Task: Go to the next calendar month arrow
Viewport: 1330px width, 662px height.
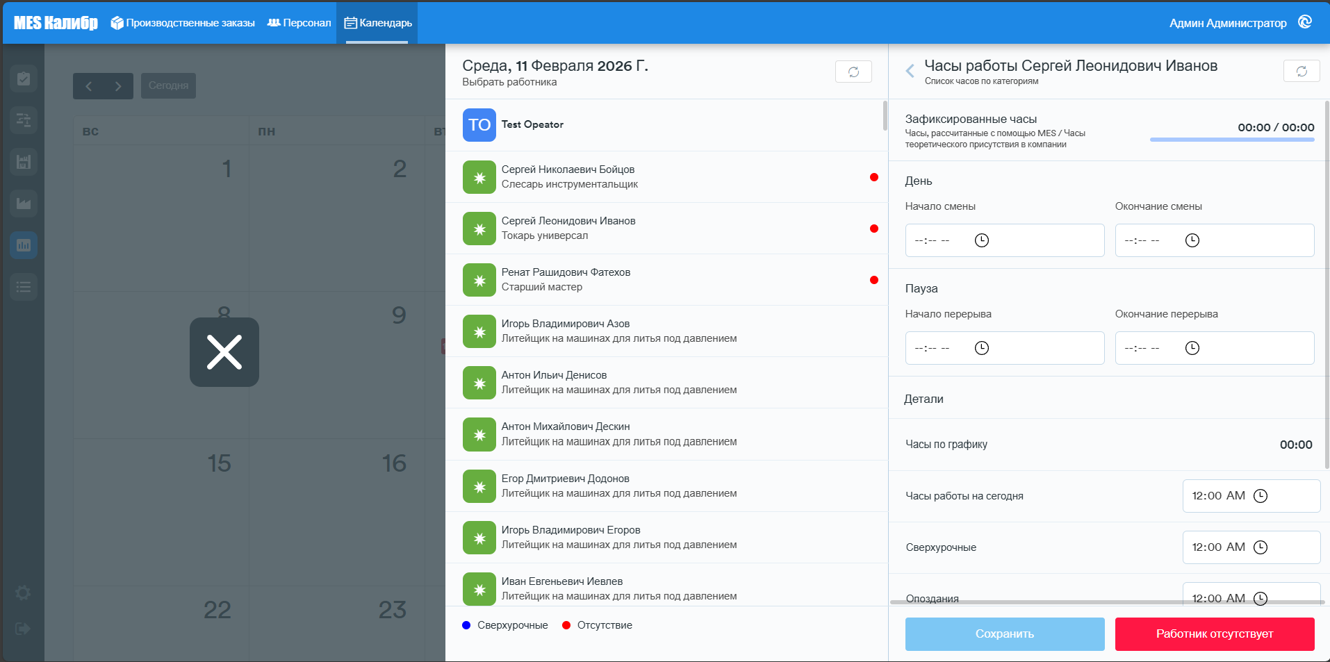Action: (x=118, y=86)
